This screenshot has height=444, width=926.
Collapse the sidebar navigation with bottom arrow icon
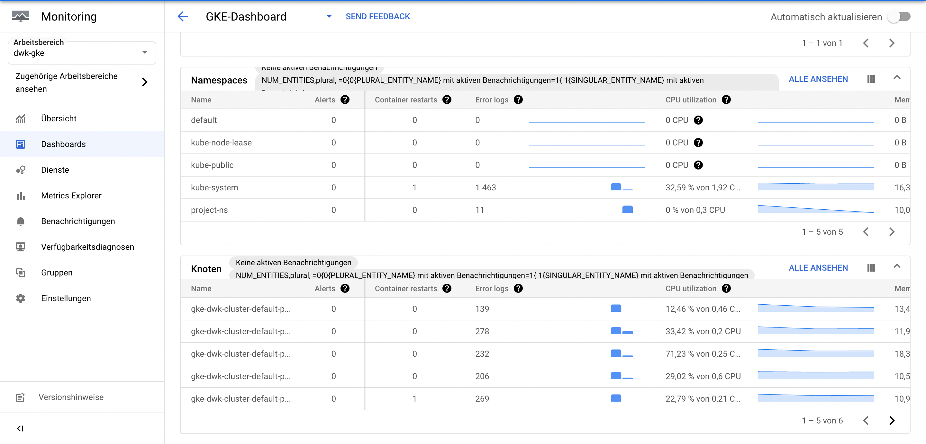(20, 428)
